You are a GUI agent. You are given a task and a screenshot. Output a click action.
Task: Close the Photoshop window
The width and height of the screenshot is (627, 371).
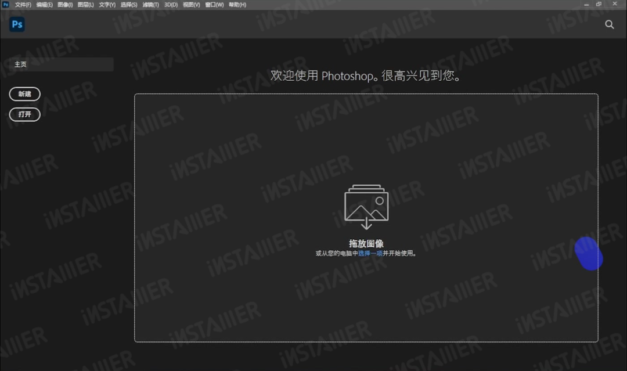point(615,5)
